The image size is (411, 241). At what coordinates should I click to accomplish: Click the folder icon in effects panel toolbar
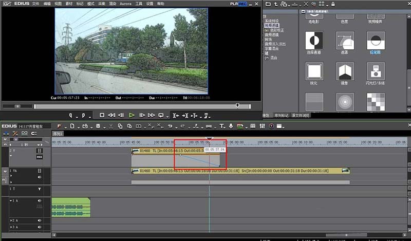coord(268,4)
